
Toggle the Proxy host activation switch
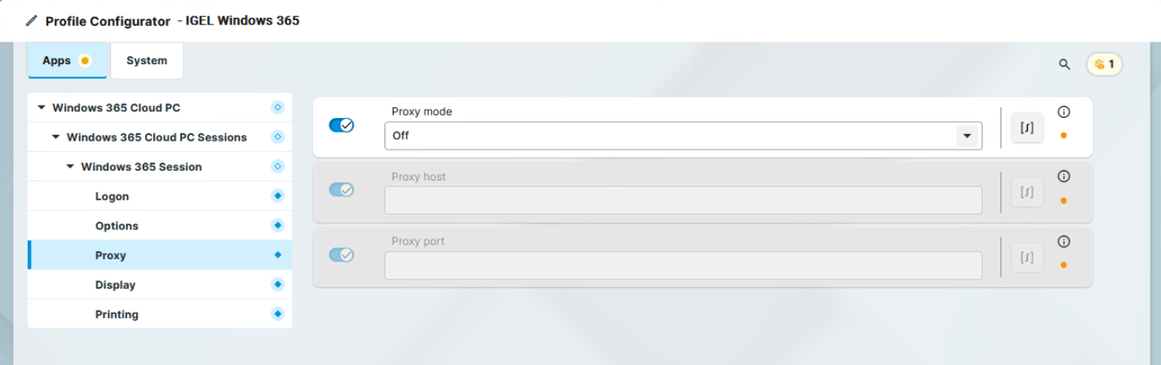[341, 189]
